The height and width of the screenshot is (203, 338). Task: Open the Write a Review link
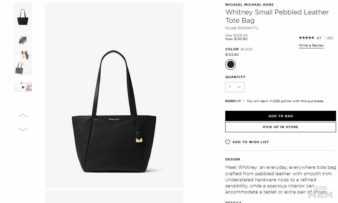(311, 45)
